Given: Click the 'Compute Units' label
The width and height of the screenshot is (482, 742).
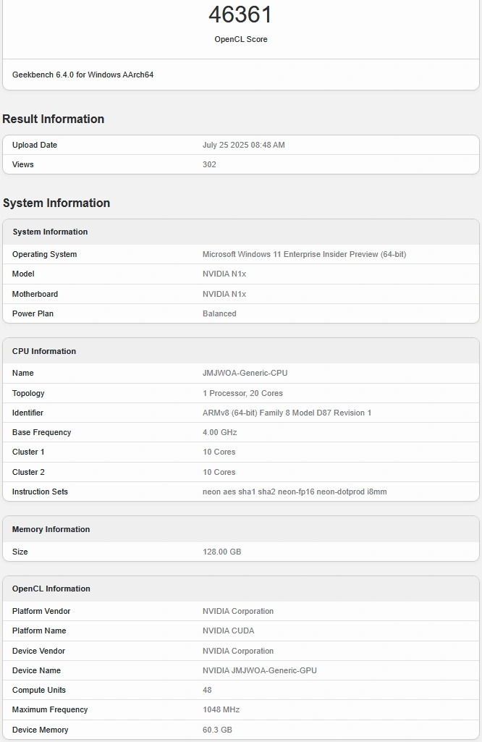Looking at the screenshot, I should click(39, 690).
